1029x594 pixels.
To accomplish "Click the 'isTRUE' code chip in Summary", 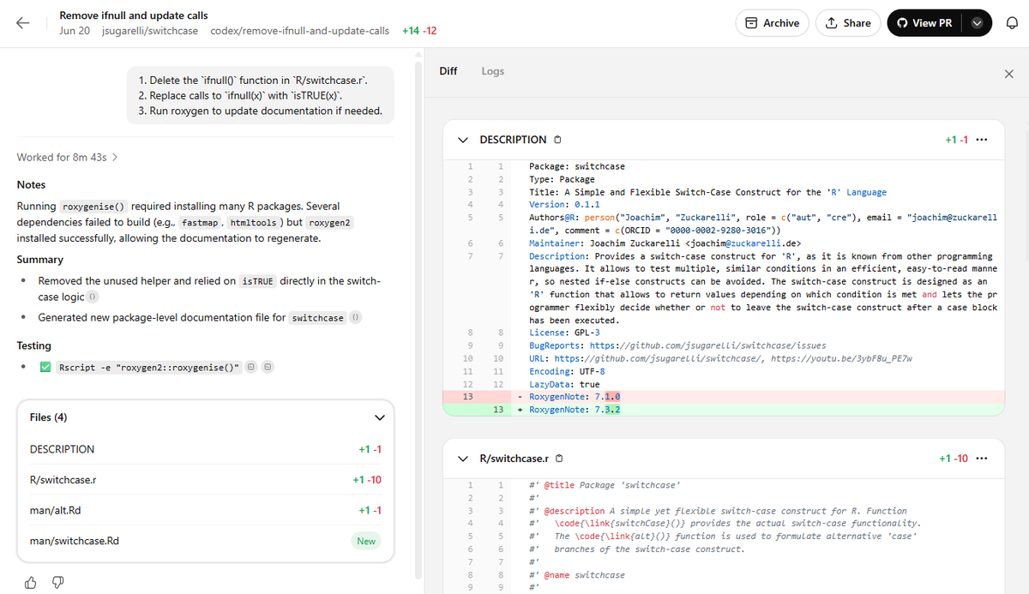I will point(257,281).
